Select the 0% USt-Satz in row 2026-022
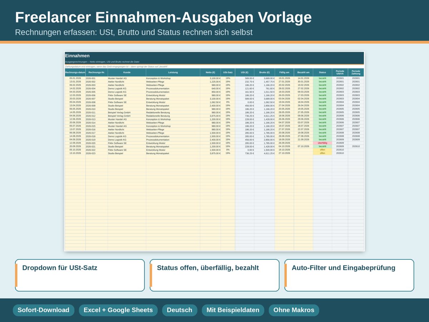 (x=228, y=150)
